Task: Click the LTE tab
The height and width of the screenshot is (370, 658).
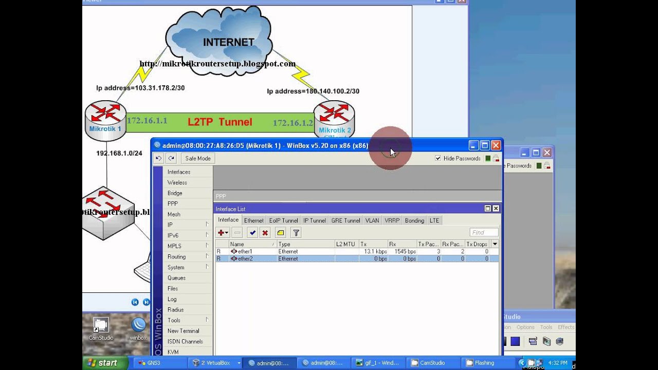Action: [434, 220]
